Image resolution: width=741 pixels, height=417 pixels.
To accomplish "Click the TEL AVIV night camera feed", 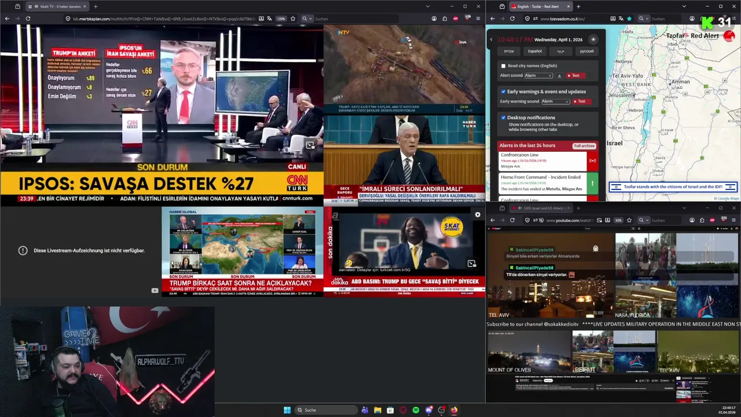I will (550, 276).
